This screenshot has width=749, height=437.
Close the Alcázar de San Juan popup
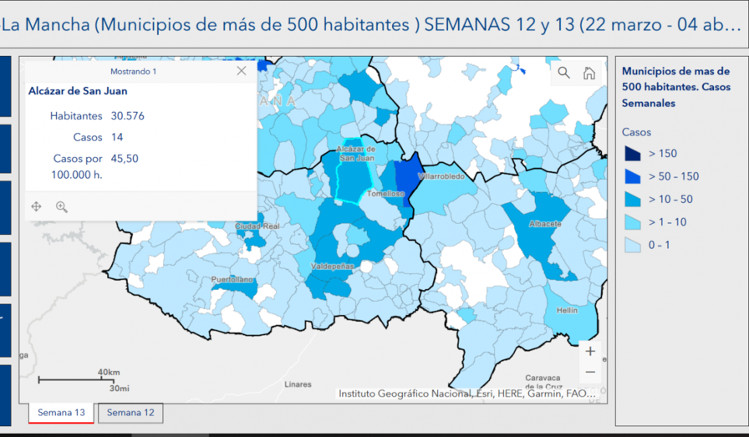point(242,71)
